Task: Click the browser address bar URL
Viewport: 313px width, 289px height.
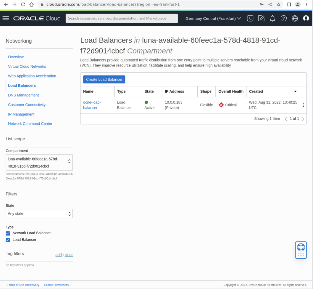Action: 113,4
